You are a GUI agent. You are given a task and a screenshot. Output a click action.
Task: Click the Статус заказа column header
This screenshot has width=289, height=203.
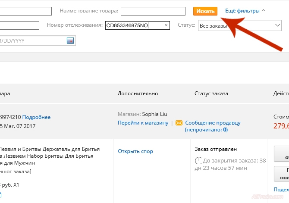coord(211,94)
